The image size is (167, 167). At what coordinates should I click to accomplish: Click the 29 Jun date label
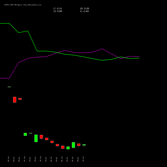pos(35,159)
